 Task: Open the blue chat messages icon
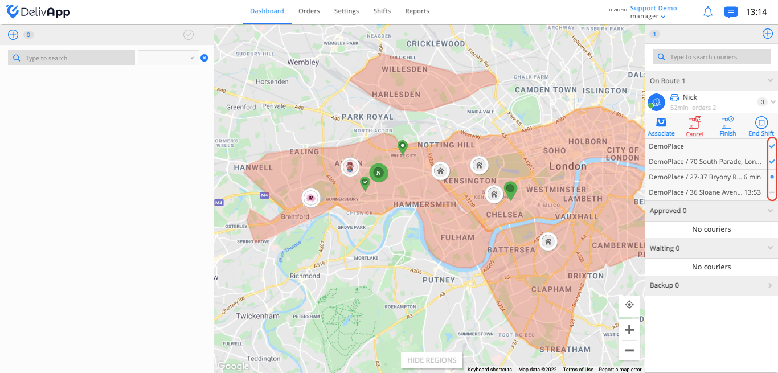[731, 12]
